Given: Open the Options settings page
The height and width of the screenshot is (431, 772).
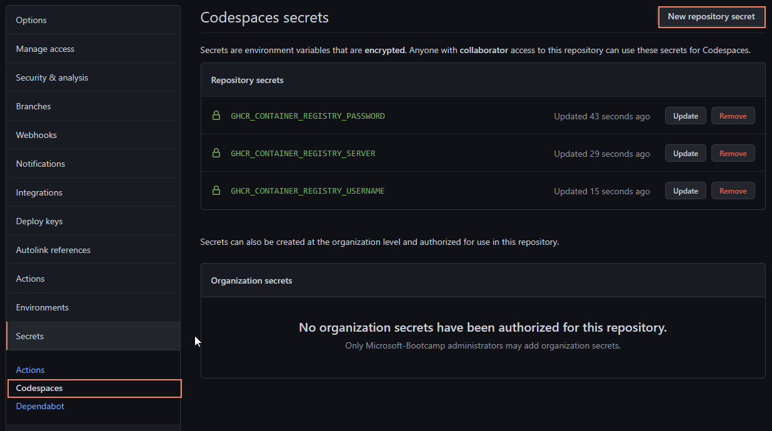Looking at the screenshot, I should [x=93, y=20].
